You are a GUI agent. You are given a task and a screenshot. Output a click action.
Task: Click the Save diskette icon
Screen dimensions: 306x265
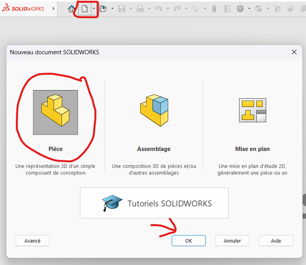coord(122,9)
